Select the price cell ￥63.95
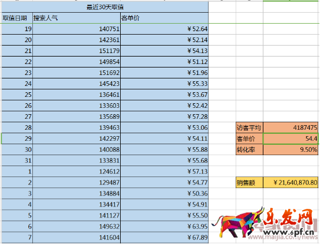 [165, 227]
